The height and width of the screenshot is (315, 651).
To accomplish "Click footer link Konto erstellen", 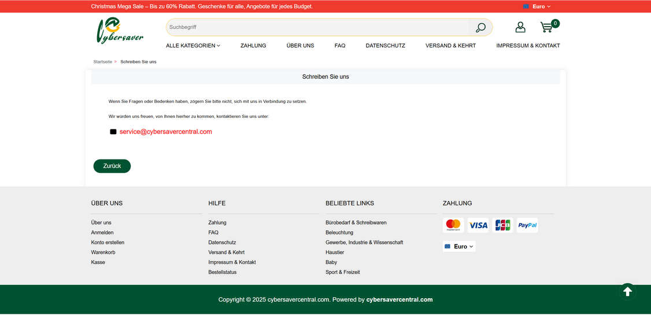I will (x=108, y=243).
